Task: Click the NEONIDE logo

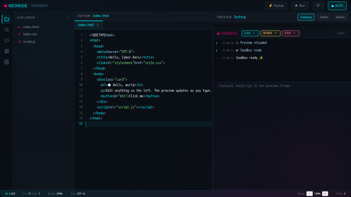Action: (16, 6)
